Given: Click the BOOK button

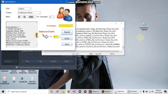Looking at the screenshot, I should tap(67, 39).
